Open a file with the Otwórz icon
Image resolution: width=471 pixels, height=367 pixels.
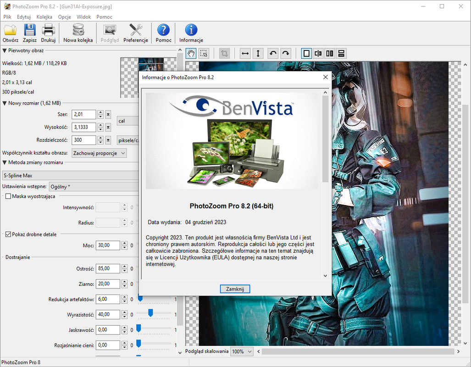[10, 33]
